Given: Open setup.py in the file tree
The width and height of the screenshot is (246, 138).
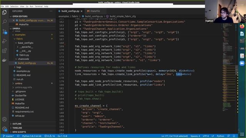Looking at the screenshot, I should pos(20,116).
